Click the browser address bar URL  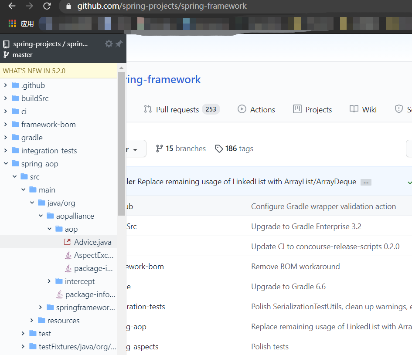[162, 6]
